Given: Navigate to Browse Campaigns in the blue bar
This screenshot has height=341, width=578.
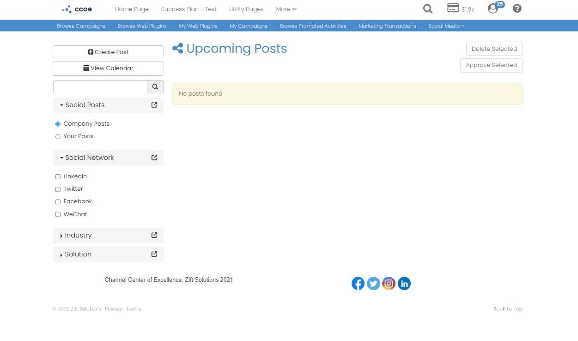Looking at the screenshot, I should 81,26.
